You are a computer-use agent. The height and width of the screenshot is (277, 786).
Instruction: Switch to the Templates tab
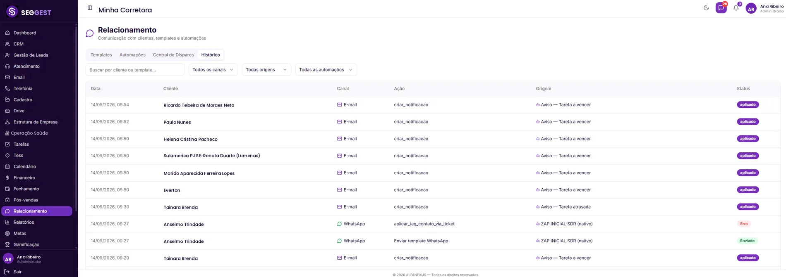(x=101, y=55)
